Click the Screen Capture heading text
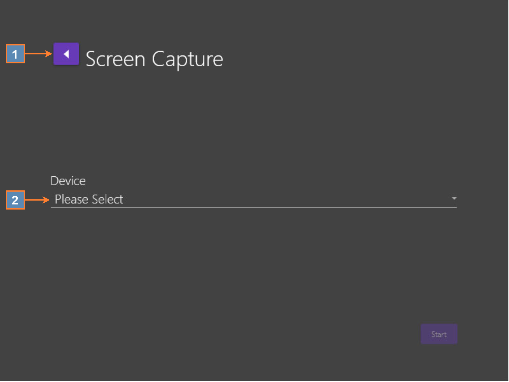 click(154, 59)
